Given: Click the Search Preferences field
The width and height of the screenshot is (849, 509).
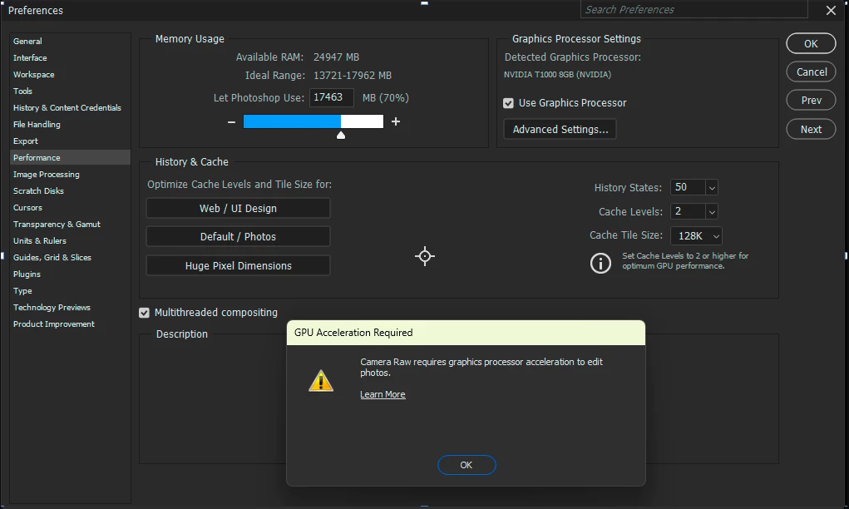Looking at the screenshot, I should pyautogui.click(x=694, y=10).
